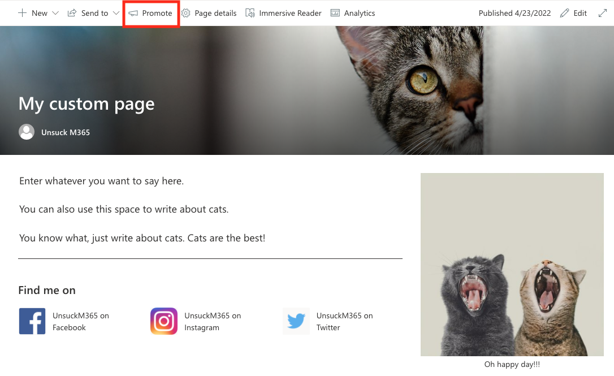
Task: Expand page to full screen
Action: [x=603, y=12]
